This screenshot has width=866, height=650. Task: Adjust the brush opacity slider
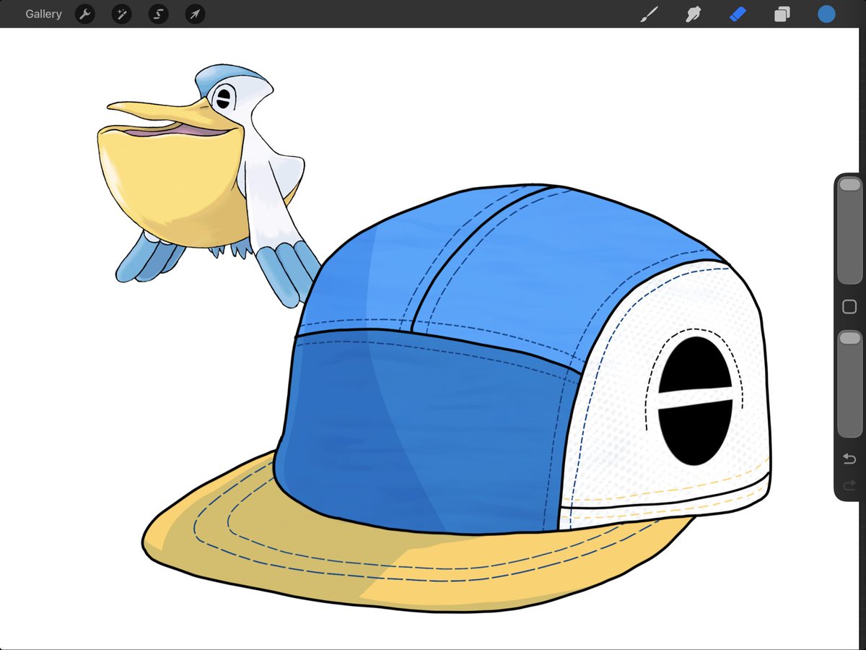[849, 384]
